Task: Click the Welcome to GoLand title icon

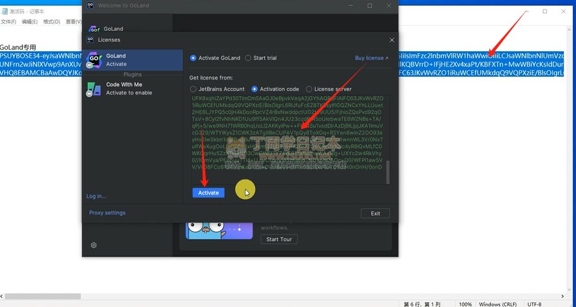Action: point(90,6)
